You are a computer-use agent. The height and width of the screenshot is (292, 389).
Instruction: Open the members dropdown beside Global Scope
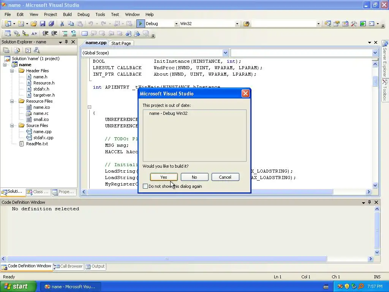(375, 52)
